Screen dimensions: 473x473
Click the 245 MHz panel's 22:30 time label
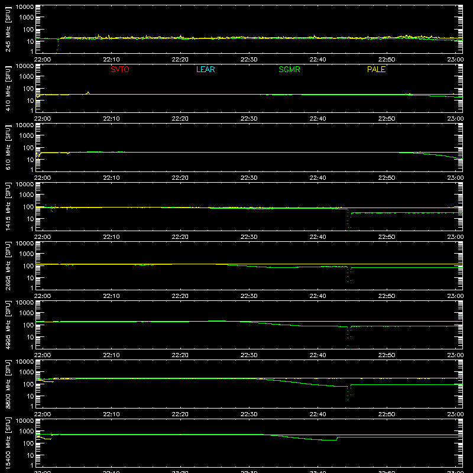249,60
